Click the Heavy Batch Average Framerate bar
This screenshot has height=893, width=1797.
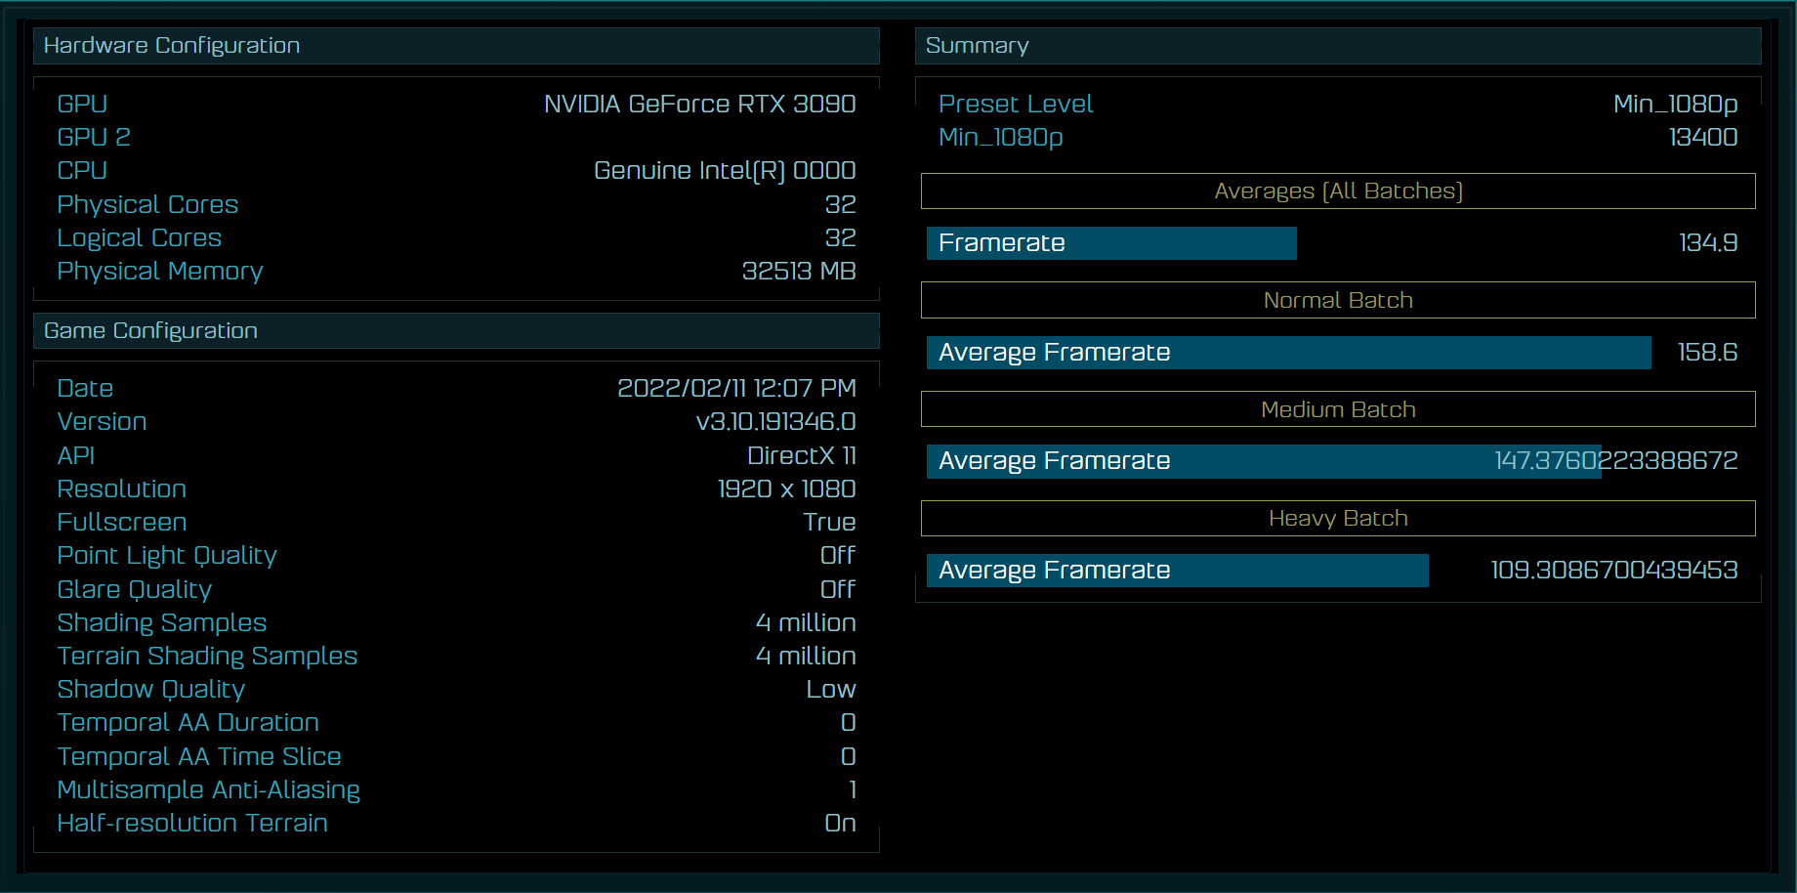pos(1177,571)
